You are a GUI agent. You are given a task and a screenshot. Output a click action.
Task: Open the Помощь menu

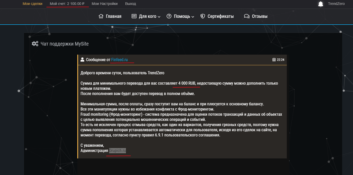point(182,16)
